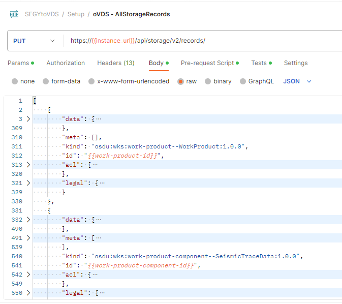
Task: Open the Pre-request Script tab
Action: (209, 63)
